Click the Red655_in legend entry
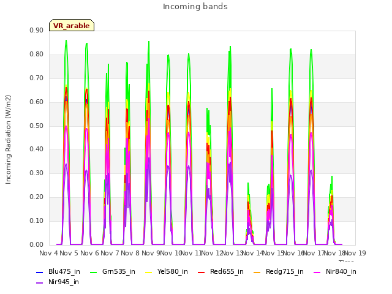Image resolution: width=392 pixels, height=294 pixels. (221, 271)
